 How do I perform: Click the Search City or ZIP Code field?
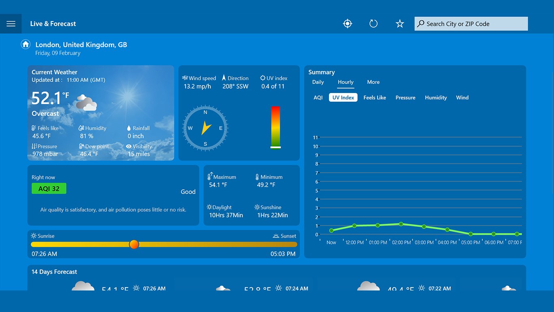click(x=470, y=24)
